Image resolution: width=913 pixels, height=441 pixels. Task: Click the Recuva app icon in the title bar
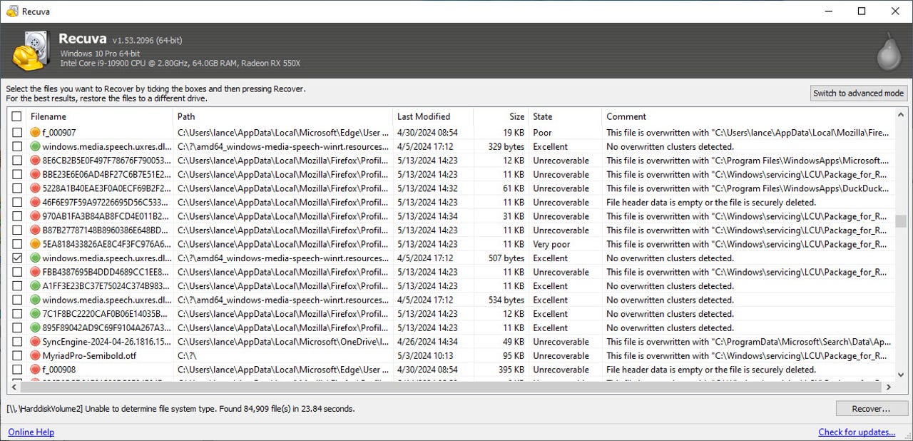[x=12, y=11]
